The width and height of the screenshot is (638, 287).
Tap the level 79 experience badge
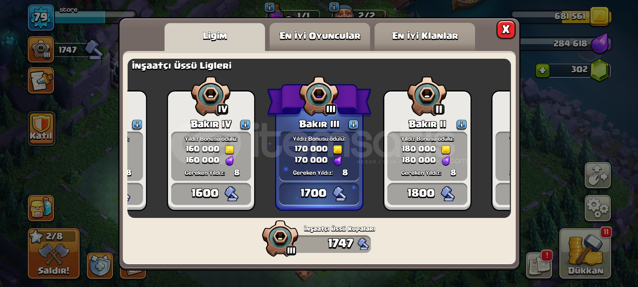point(41,17)
